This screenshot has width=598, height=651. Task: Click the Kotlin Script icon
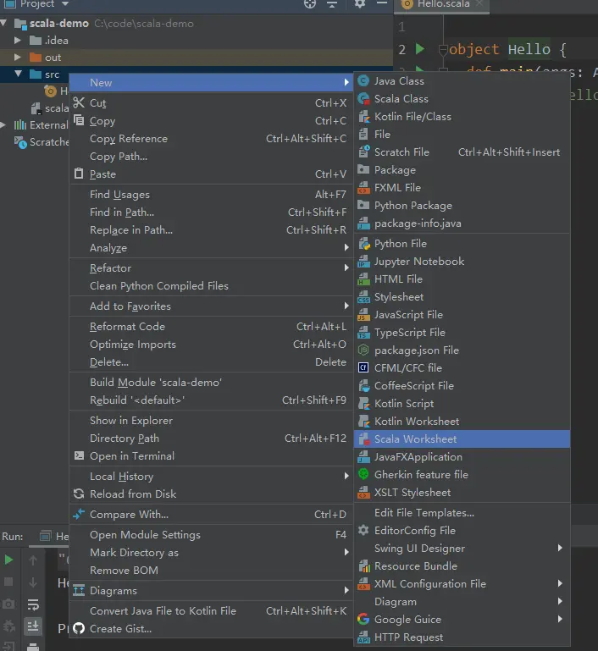[363, 404]
